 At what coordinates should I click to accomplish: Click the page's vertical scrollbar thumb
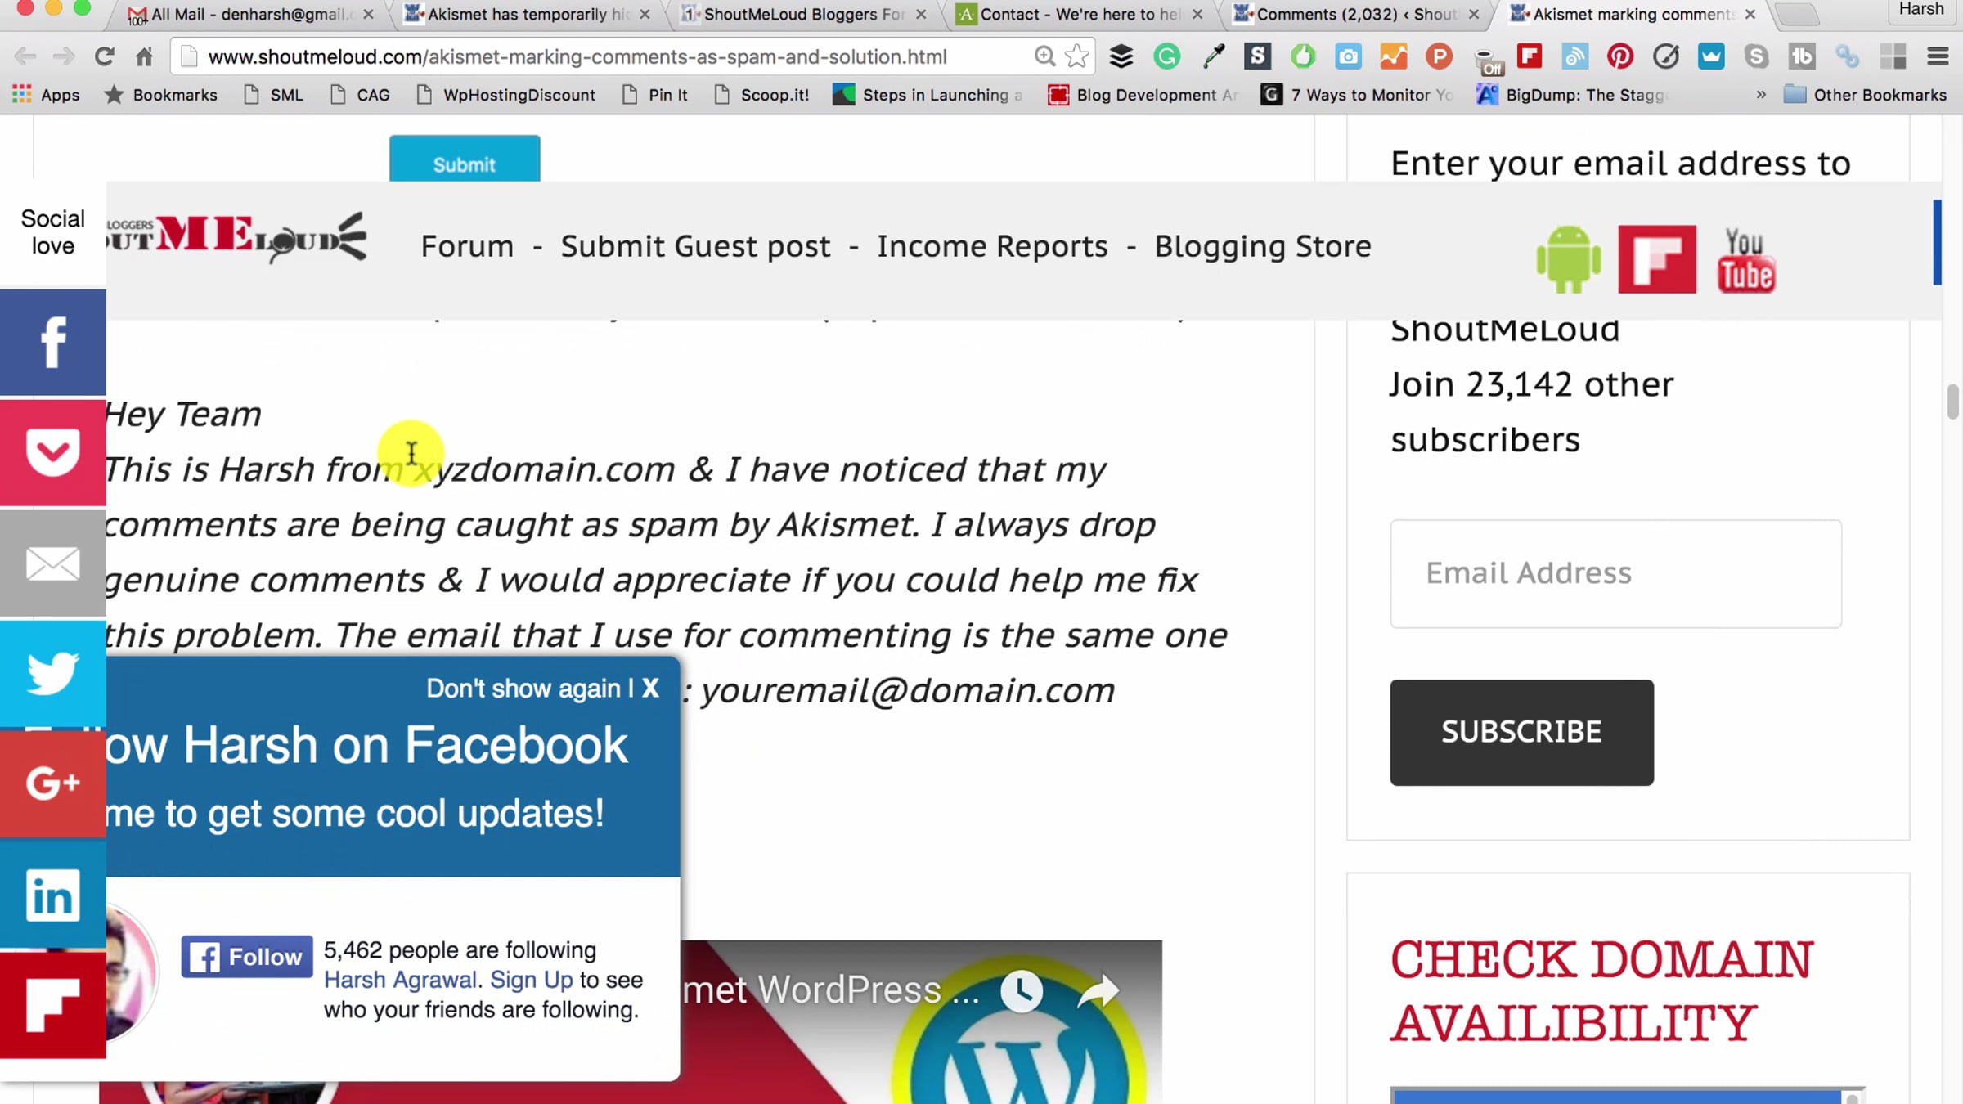click(1953, 401)
